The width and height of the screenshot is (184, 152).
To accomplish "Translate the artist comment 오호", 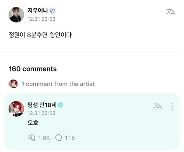I will coord(158,106).
